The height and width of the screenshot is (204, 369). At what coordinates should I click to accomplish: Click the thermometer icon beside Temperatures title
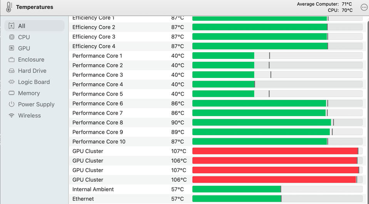click(9, 7)
